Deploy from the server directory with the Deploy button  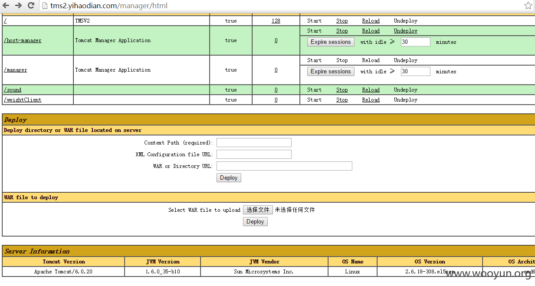coord(229,178)
